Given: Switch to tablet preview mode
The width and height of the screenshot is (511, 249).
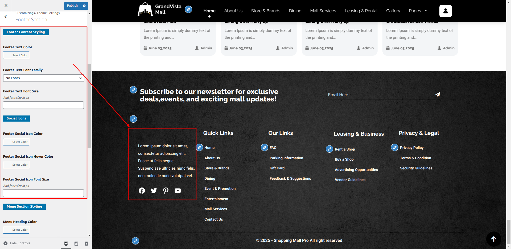Looking at the screenshot, I should (x=76, y=243).
